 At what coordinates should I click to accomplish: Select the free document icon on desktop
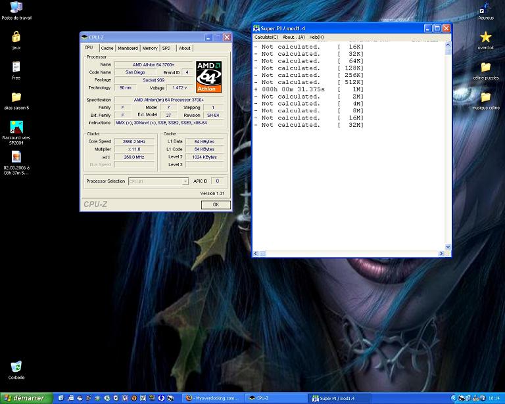click(16, 67)
